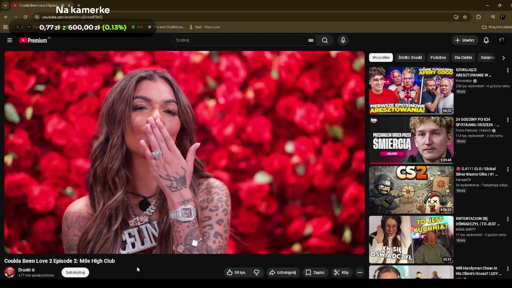The height and width of the screenshot is (288, 512).
Task: Open Druski channel name link
Action: pos(24,270)
